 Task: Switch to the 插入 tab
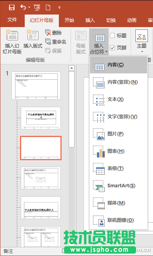pyautogui.click(x=90, y=20)
